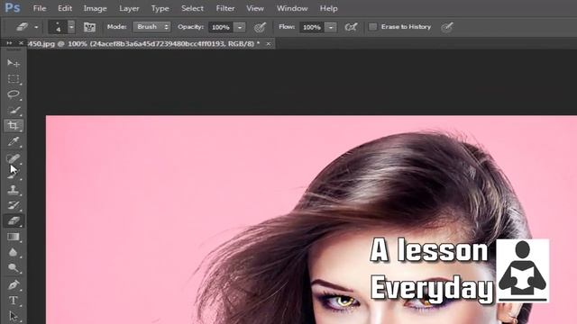Open the Opacity slider dropdown arrow

pos(240,27)
